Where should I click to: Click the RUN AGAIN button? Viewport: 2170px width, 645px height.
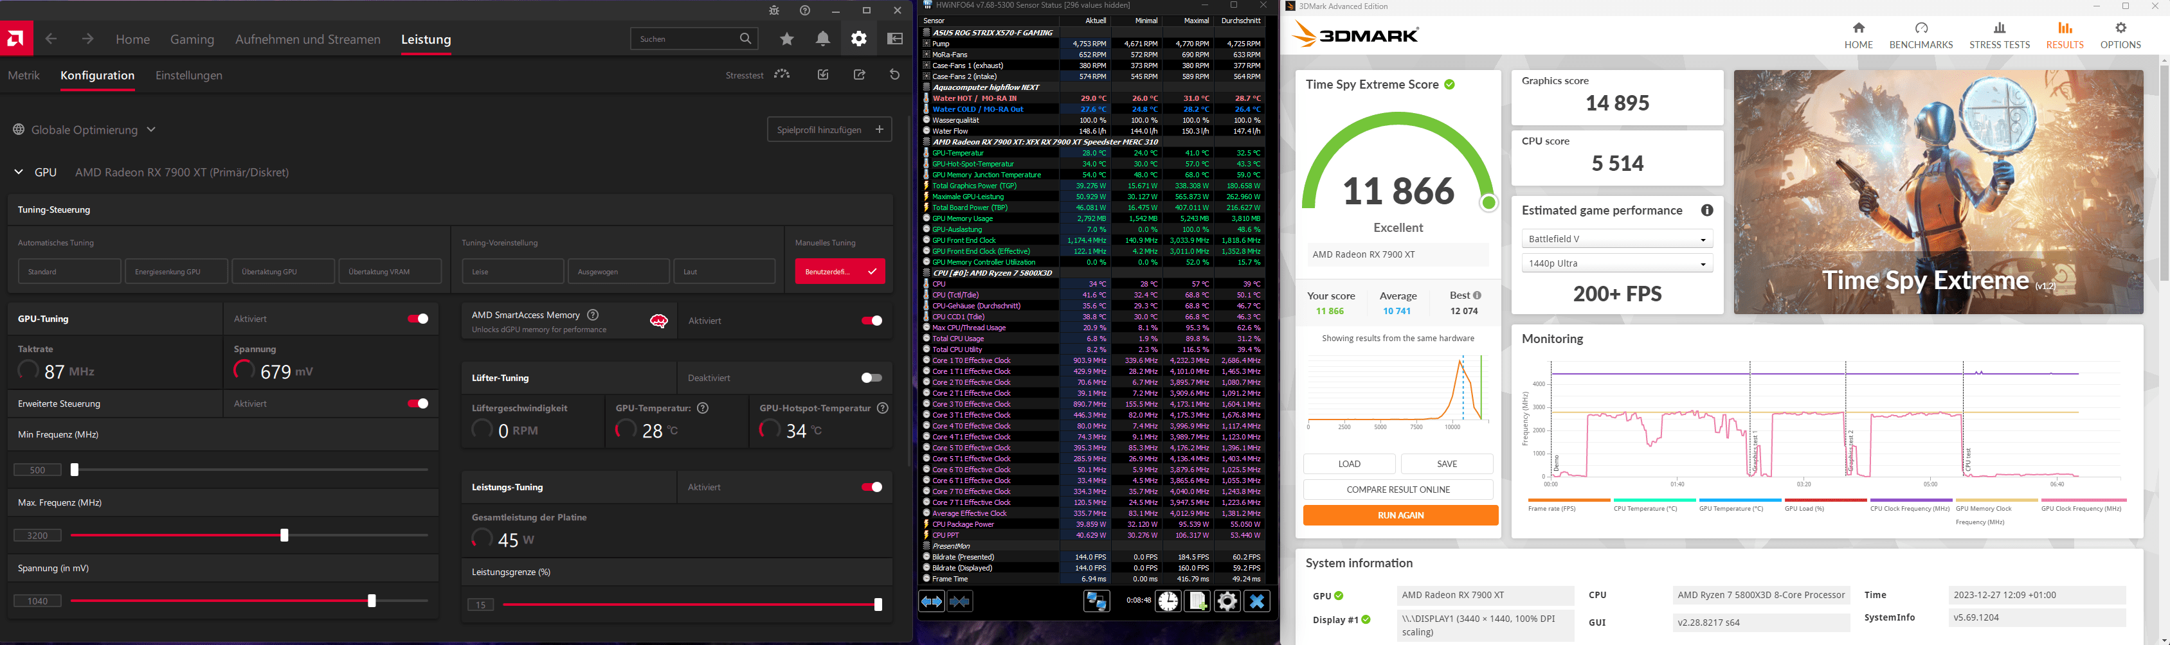1400,515
